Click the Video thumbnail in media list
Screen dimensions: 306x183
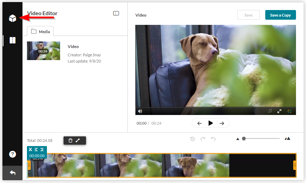[44, 51]
